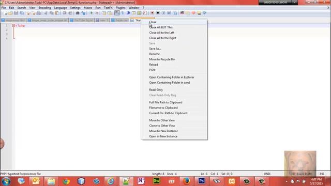The image size is (331, 186).
Task: Choose Rename in the context menu
Action: coord(174,54)
